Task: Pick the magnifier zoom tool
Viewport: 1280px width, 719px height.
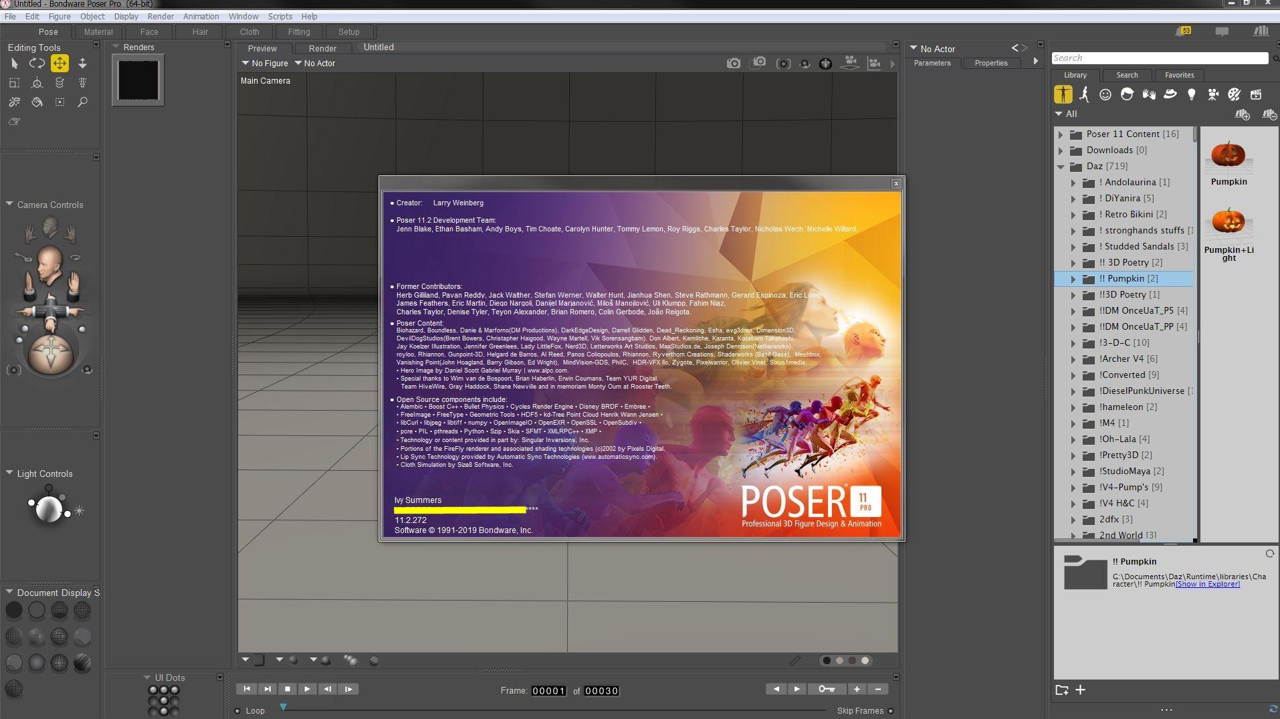Action: [x=82, y=102]
